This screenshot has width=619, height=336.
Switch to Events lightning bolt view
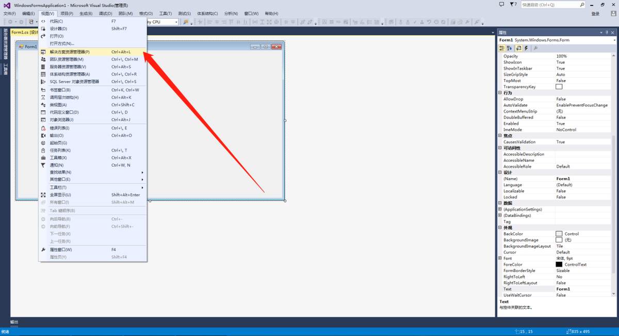[526, 48]
